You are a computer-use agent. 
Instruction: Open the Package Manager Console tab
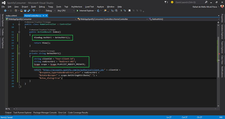(x=45, y=113)
